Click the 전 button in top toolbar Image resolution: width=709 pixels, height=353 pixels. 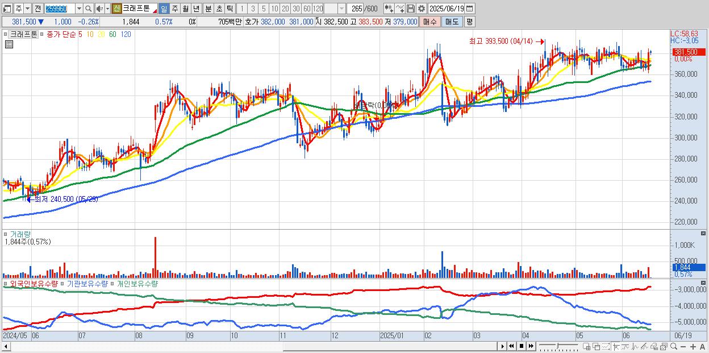click(37, 9)
